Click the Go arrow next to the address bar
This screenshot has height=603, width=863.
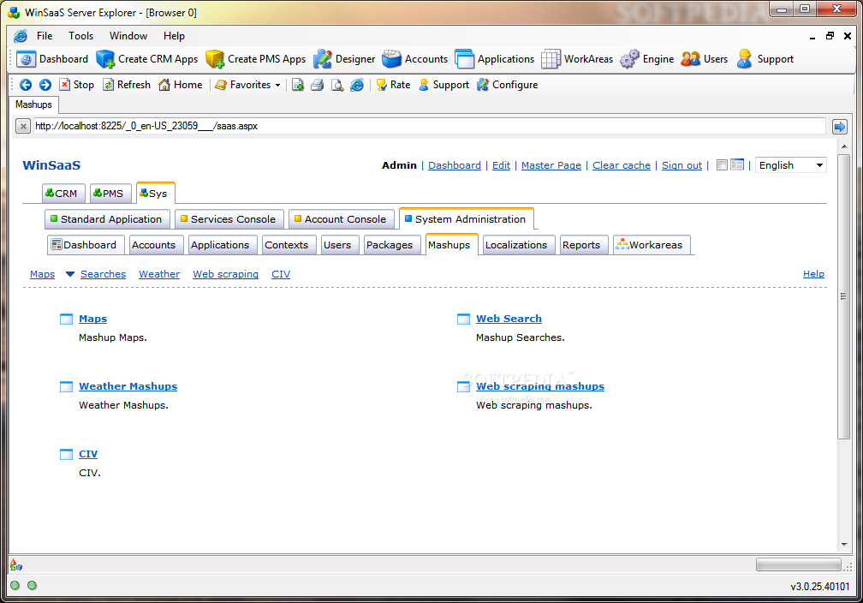[x=839, y=127]
